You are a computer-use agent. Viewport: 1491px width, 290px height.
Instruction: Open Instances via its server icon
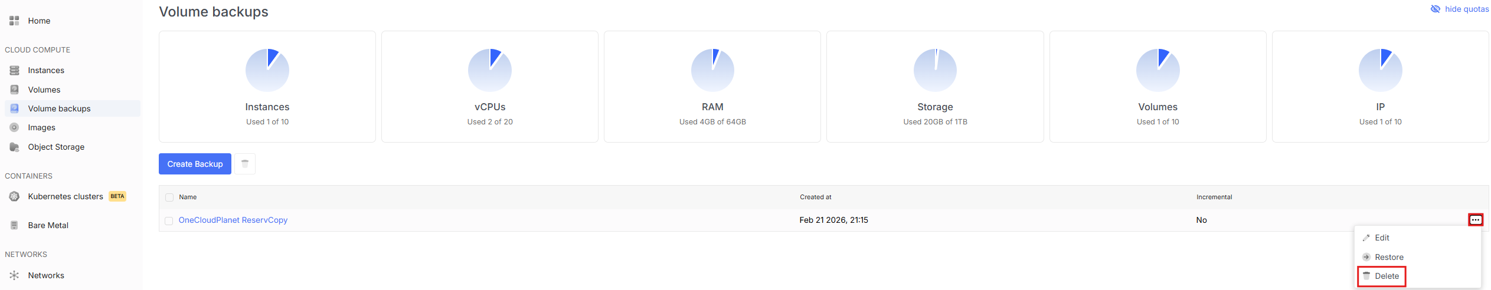pos(14,70)
